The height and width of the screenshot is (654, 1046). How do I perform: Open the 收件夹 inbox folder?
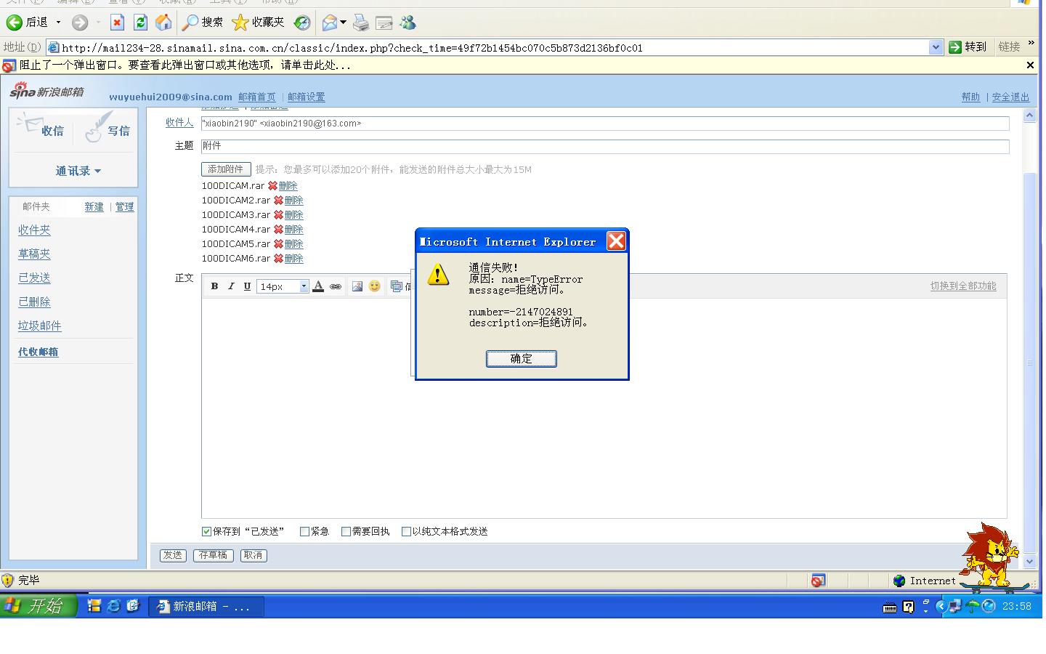click(x=34, y=230)
